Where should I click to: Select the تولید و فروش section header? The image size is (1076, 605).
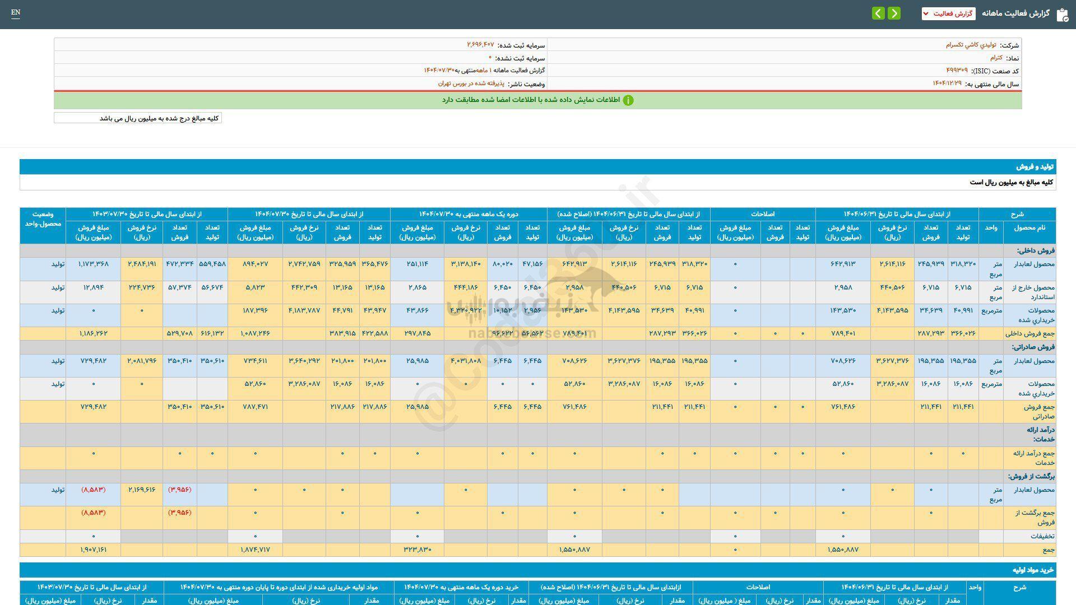[1036, 167]
